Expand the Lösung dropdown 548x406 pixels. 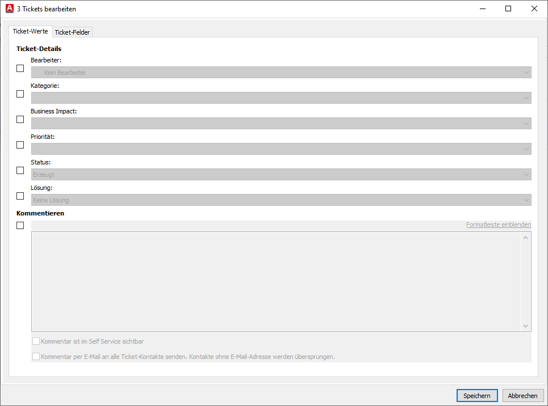click(281, 200)
